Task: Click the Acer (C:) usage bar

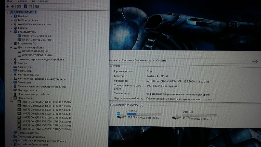Action: coord(144,114)
